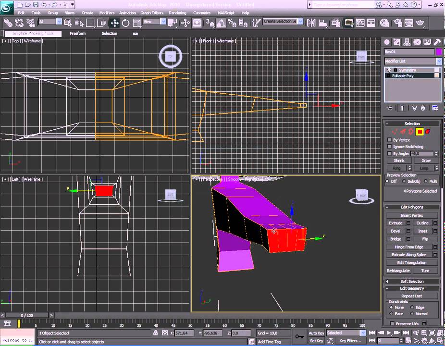
Task: Click the Select and Manipulate icon
Action: pyautogui.click(x=185, y=23)
